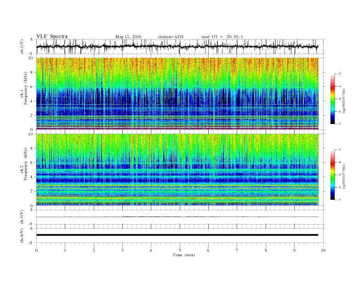
Task: Click the "5" tick on the time axis
Action: coord(180,250)
